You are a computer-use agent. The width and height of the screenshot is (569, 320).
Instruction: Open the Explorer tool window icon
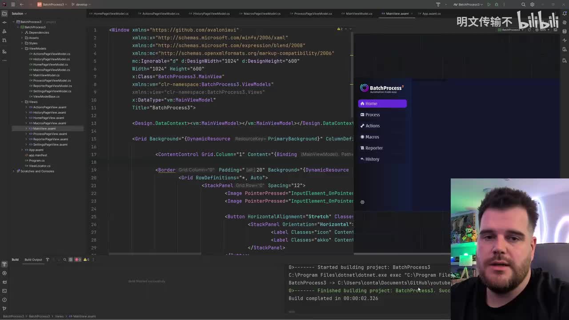pyautogui.click(x=4, y=14)
